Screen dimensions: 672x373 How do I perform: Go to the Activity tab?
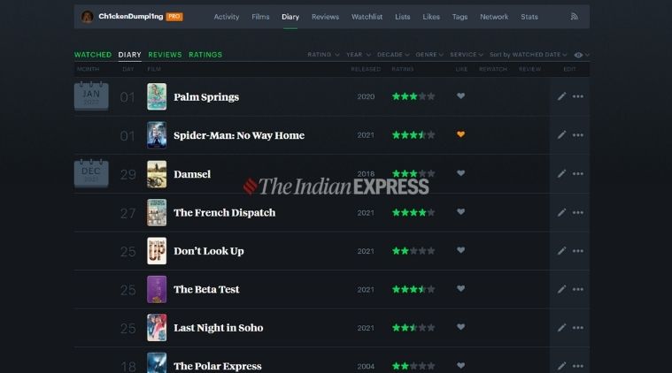pyautogui.click(x=227, y=17)
